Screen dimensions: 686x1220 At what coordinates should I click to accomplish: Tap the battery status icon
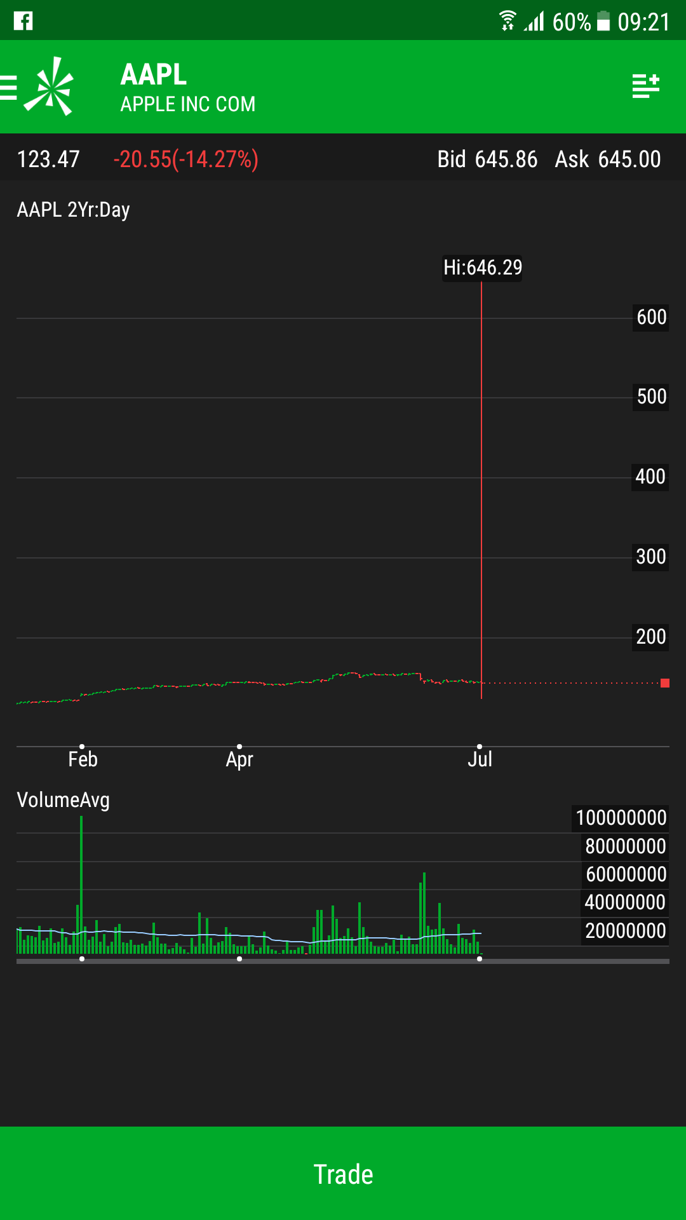tap(604, 22)
